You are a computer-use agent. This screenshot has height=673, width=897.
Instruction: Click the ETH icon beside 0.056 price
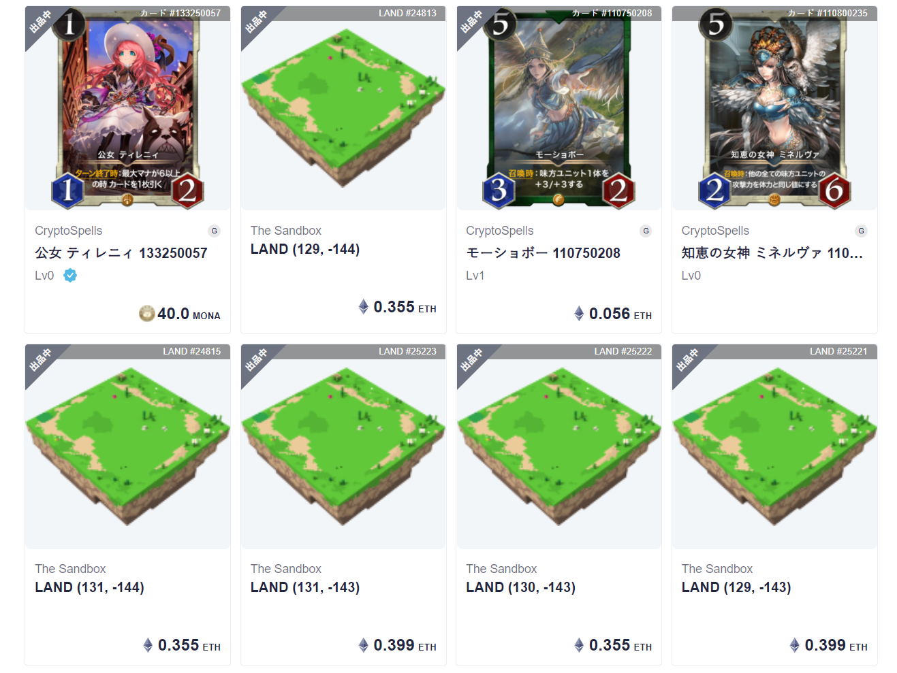(579, 314)
